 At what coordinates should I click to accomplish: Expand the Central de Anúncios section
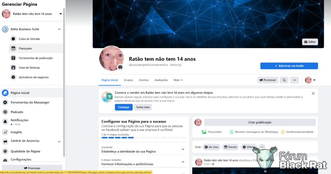pyautogui.click(x=59, y=142)
